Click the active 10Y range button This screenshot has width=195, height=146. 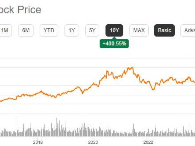pyautogui.click(x=114, y=30)
